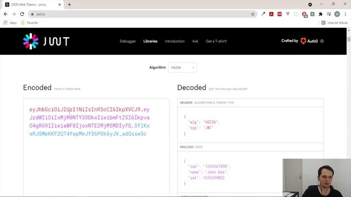Image resolution: width=351 pixels, height=197 pixels.
Task: Reload the jwt.io page
Action: [22, 14]
